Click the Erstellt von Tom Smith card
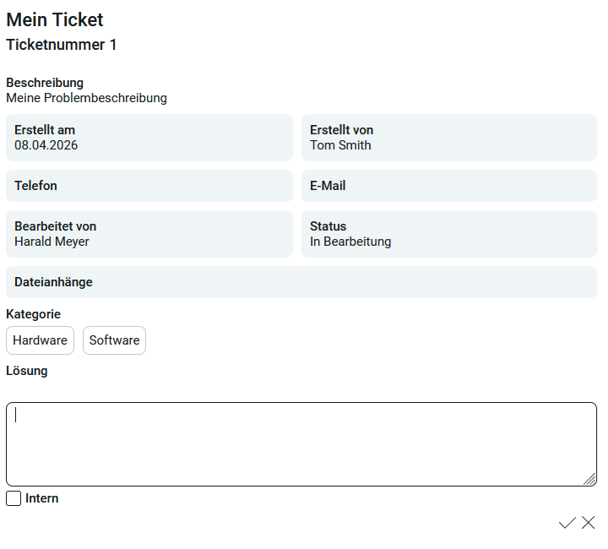Screen dimensions: 608x549 pos(449,138)
